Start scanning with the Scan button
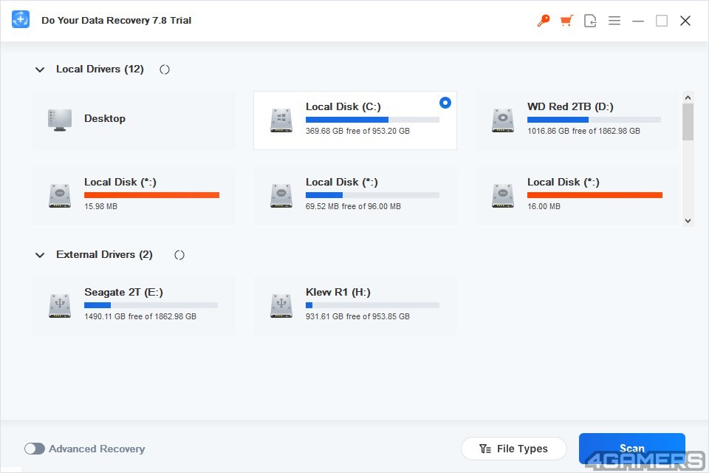709x473 pixels. pyautogui.click(x=631, y=448)
